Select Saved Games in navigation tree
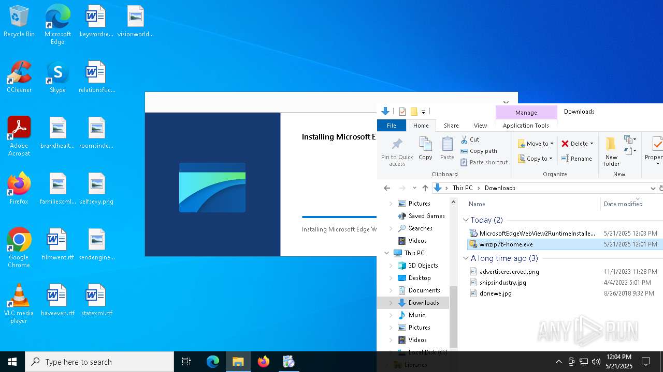Image resolution: width=663 pixels, height=372 pixels. point(426,216)
